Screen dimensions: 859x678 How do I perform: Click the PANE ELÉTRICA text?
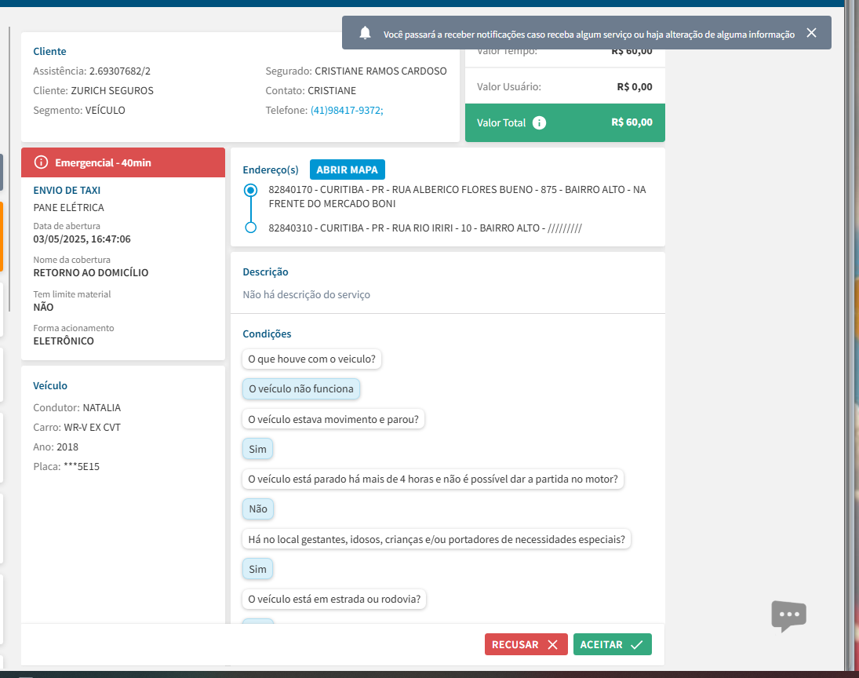click(68, 207)
